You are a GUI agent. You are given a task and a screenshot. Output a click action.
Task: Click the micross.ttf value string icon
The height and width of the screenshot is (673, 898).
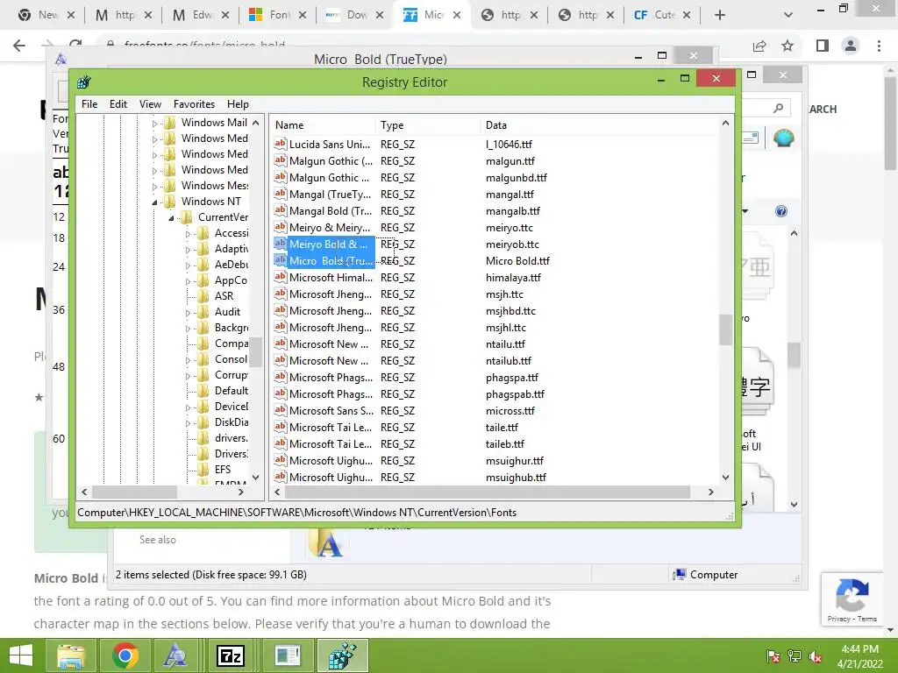(x=280, y=410)
